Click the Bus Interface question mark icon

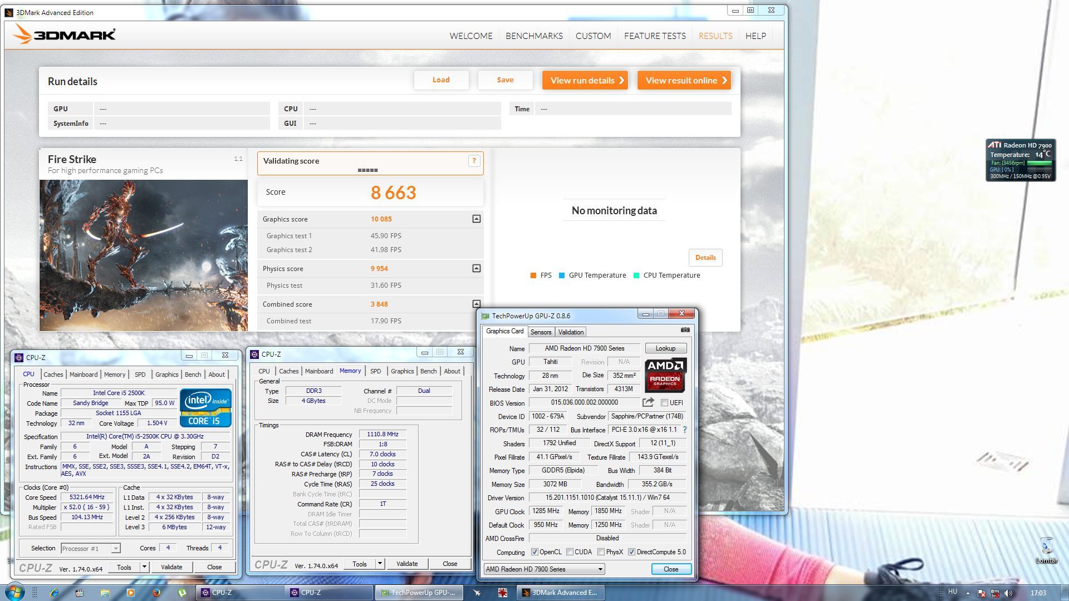[x=684, y=430]
